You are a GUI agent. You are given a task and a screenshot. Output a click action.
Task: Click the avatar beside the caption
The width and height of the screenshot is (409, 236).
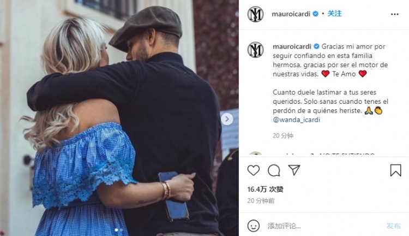tap(256, 50)
